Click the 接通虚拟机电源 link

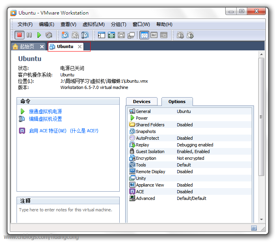click(x=45, y=111)
